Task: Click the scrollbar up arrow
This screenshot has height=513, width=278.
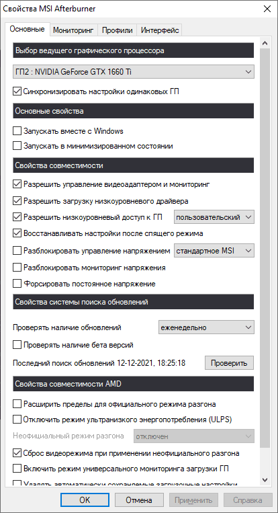Action: coord(265,43)
